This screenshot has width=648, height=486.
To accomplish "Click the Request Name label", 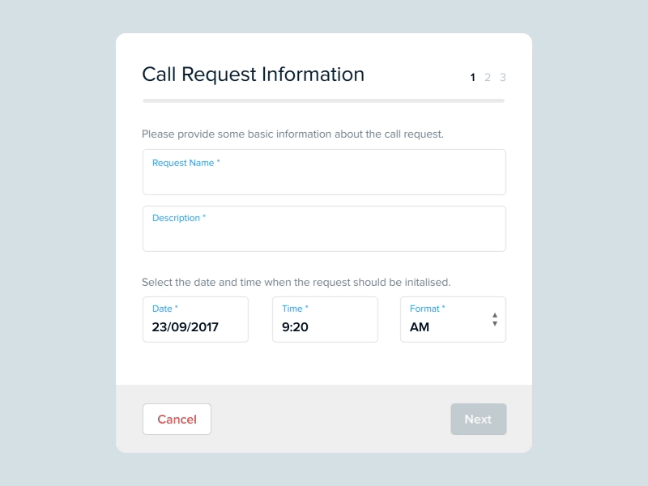I will tap(183, 163).
